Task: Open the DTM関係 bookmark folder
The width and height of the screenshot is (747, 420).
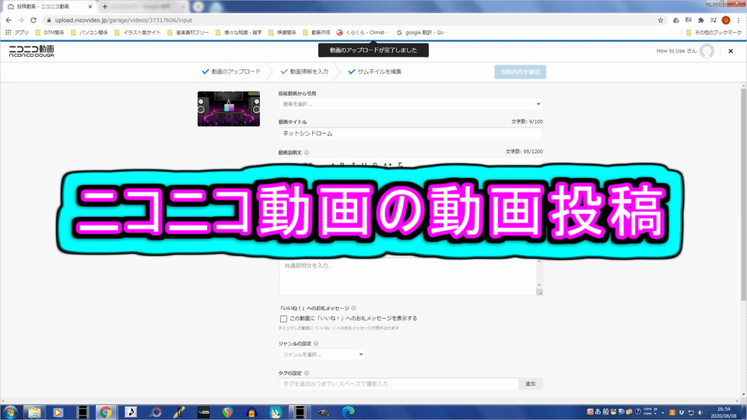Action: pos(50,33)
